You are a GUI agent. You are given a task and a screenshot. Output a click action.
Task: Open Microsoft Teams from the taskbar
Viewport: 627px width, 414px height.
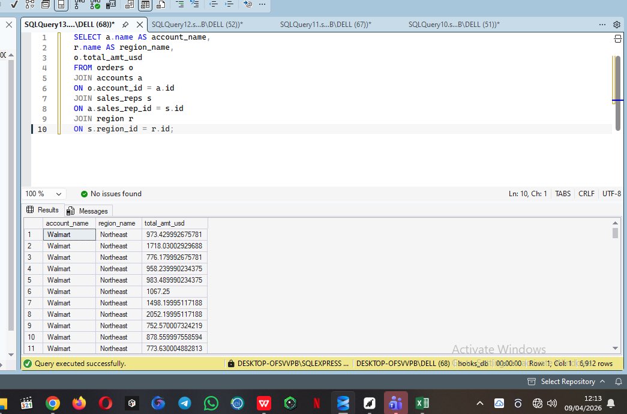point(396,403)
